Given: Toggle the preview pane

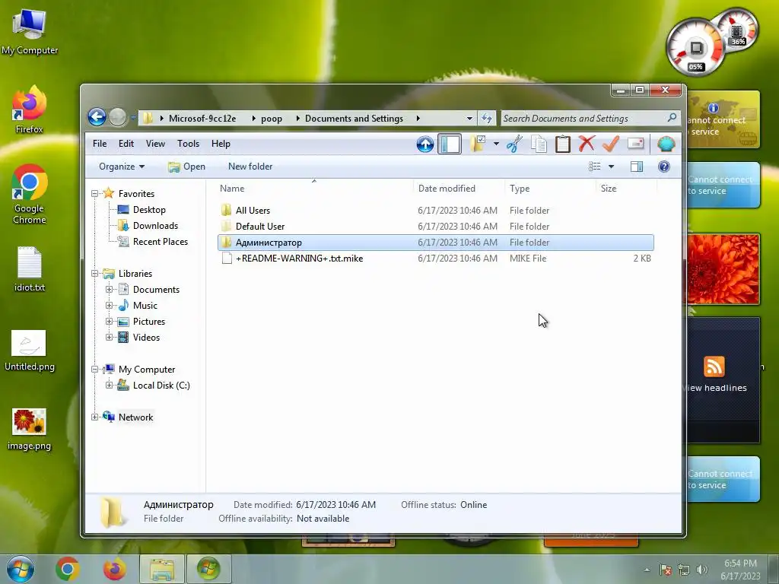Looking at the screenshot, I should (637, 167).
